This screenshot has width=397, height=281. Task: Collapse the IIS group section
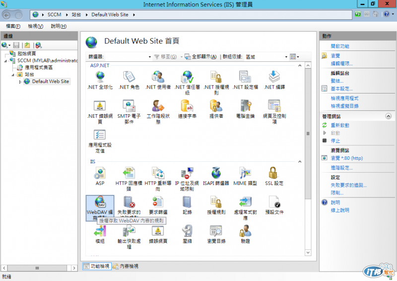pos(300,162)
